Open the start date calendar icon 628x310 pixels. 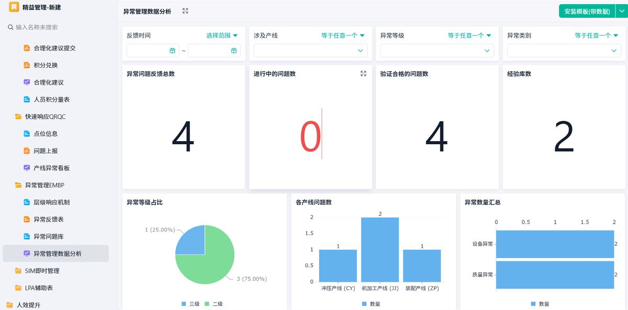click(x=172, y=51)
